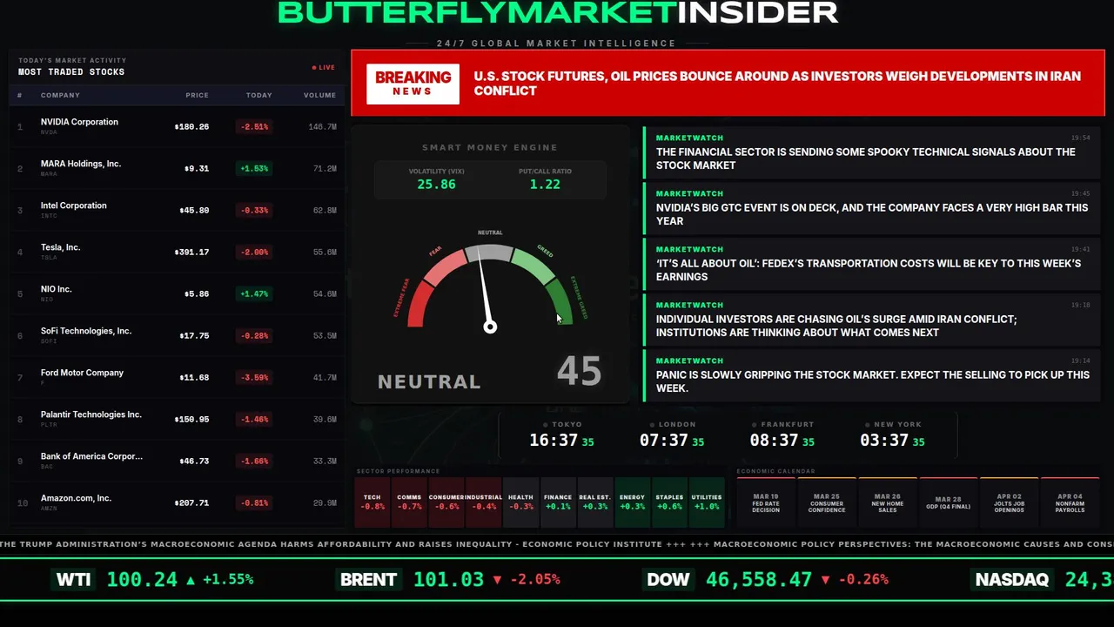The width and height of the screenshot is (1114, 627).
Task: Click the NASDAQ ticker label
Action: (x=1012, y=579)
